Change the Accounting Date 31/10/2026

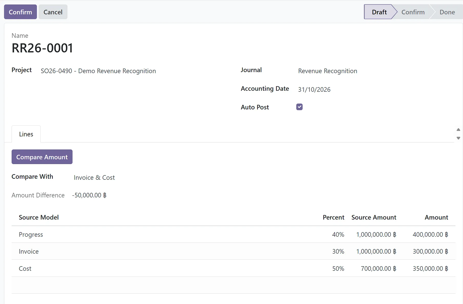(314, 89)
